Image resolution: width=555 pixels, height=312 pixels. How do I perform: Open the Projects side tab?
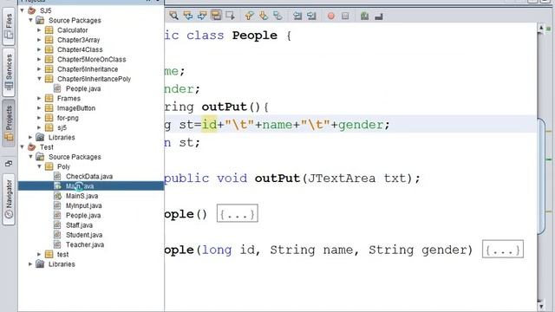pyautogui.click(x=9, y=123)
